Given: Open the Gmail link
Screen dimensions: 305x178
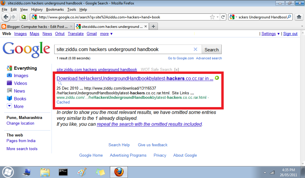Looking at the screenshot, I should pos(92,34).
